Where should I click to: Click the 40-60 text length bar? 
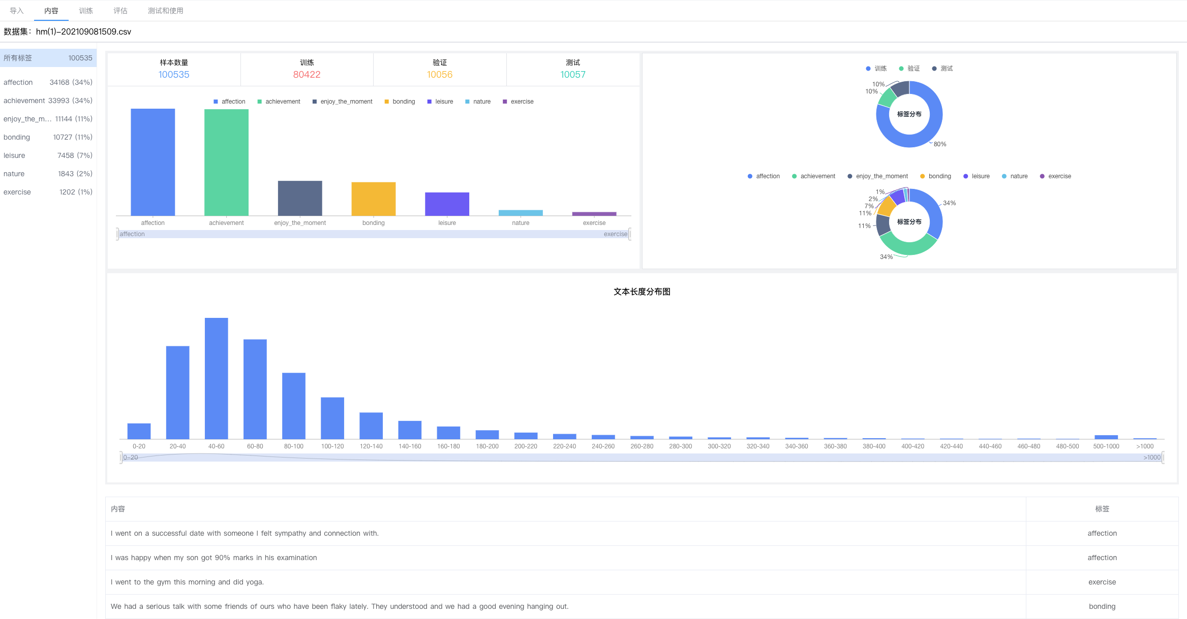pos(217,378)
